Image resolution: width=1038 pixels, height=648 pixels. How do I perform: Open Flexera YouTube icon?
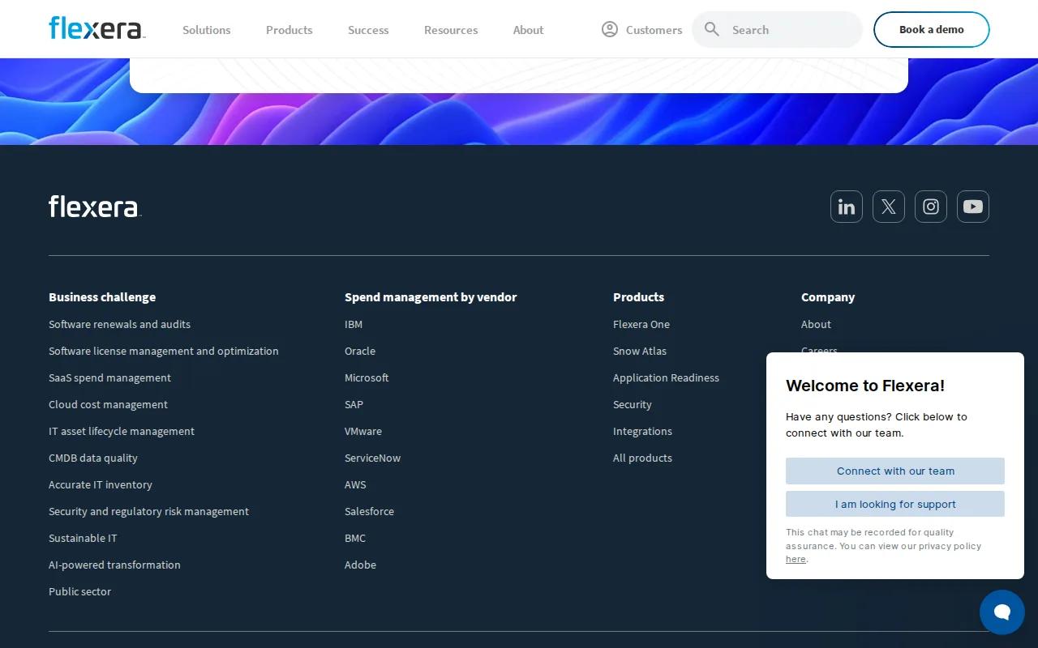[973, 207]
